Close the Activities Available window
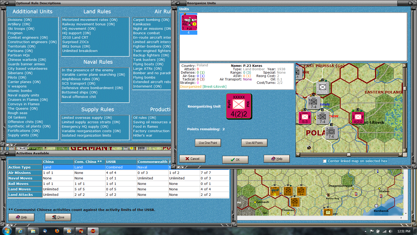 pos(58,217)
